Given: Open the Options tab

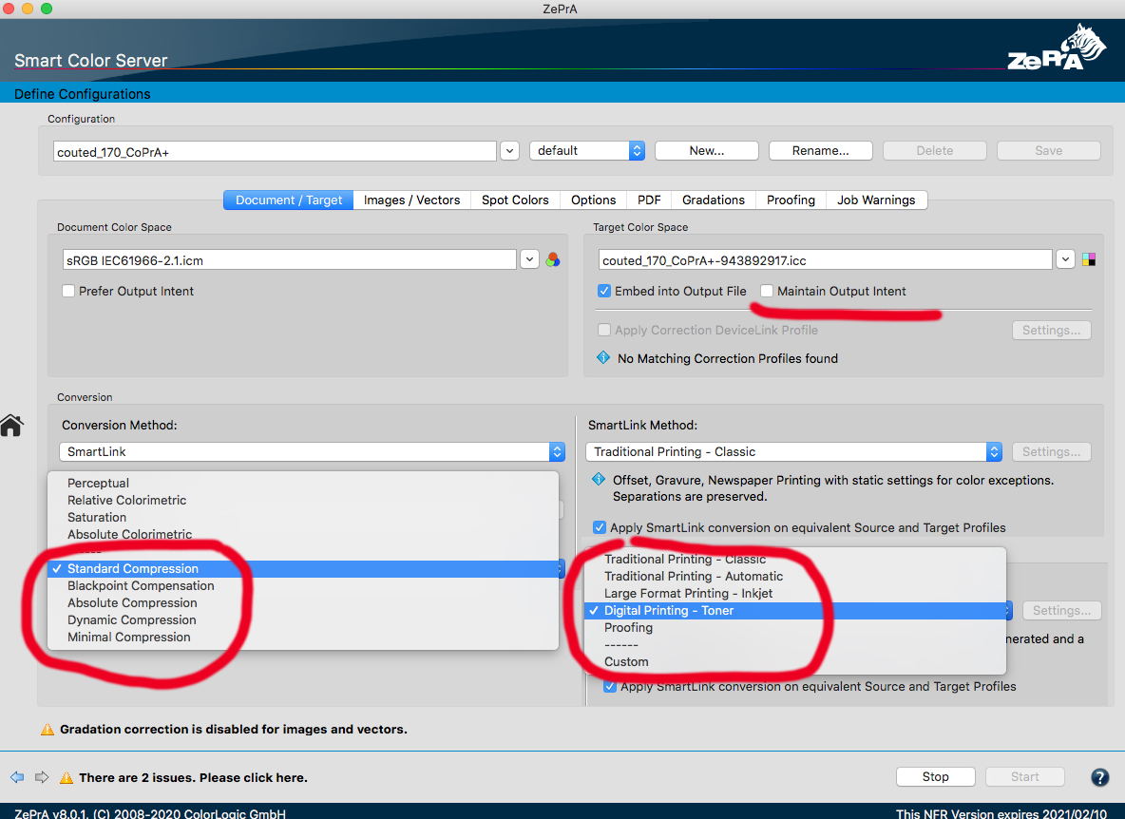Looking at the screenshot, I should (x=593, y=200).
